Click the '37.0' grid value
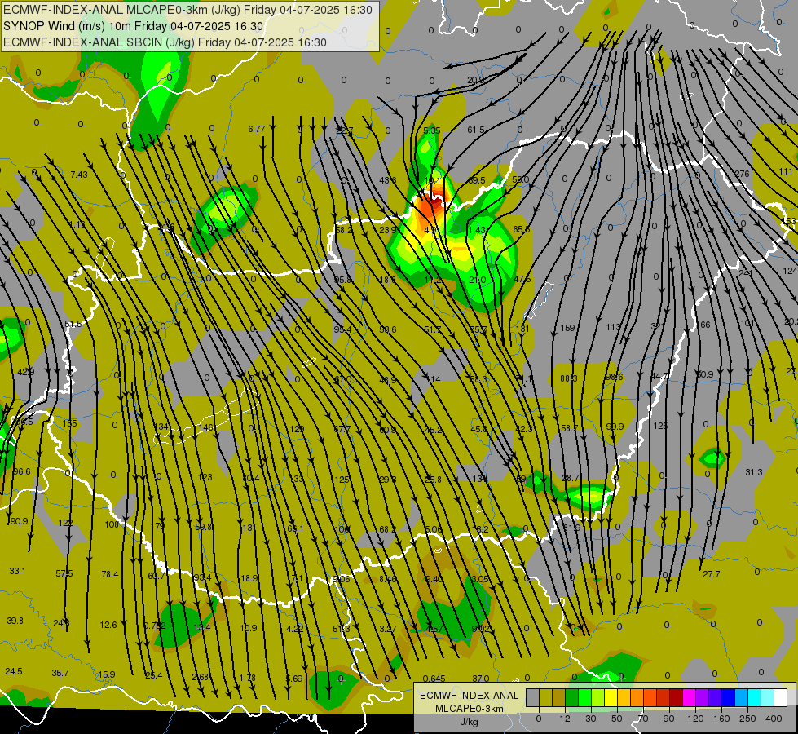Screen dimensions: 798x734 [x=481, y=679]
